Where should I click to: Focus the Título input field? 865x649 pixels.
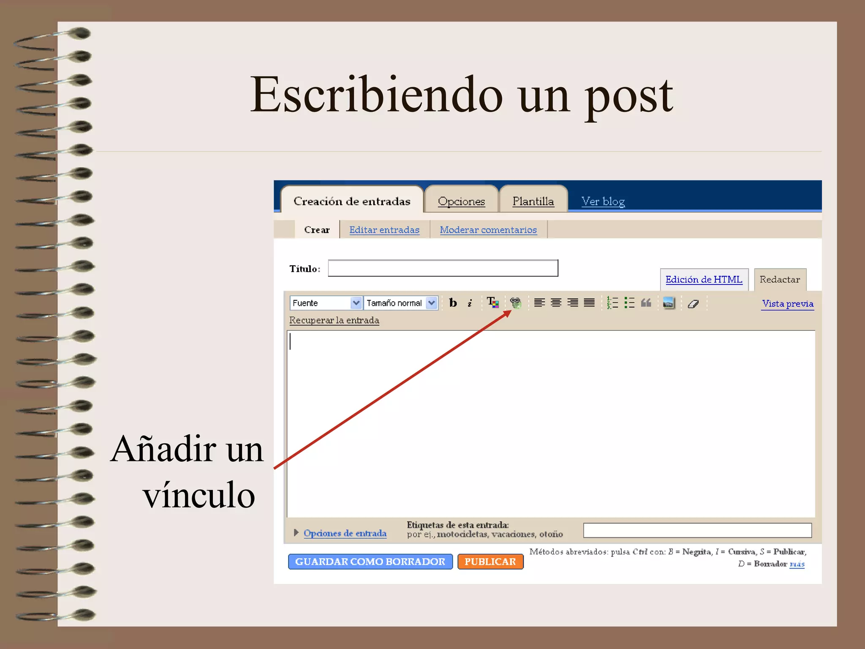[x=443, y=268]
